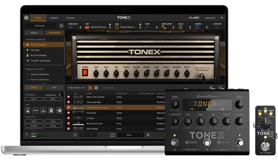Click the IK badge on U Clean row
278x160 pixels.
[69, 118]
